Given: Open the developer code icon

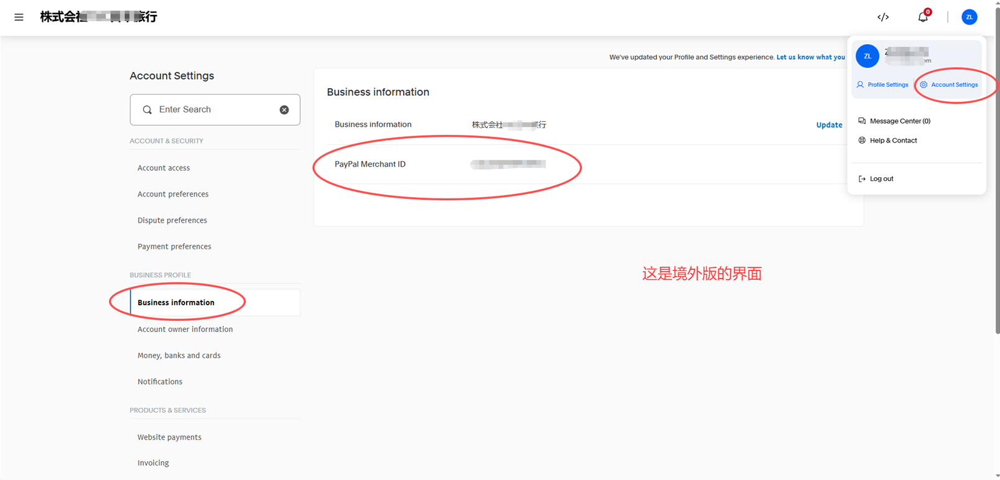Looking at the screenshot, I should (883, 17).
